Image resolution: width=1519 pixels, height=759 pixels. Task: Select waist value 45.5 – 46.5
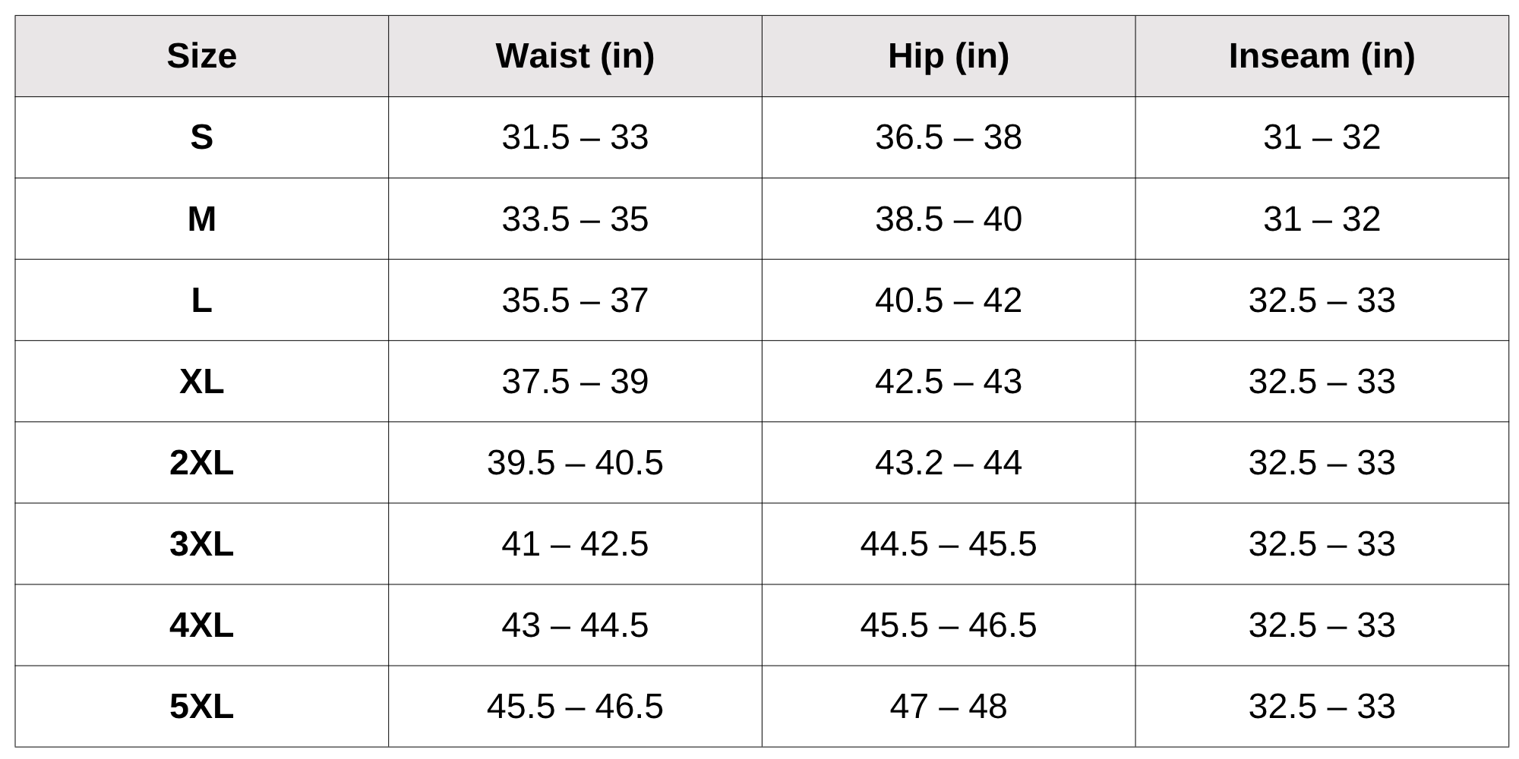pyautogui.click(x=575, y=706)
